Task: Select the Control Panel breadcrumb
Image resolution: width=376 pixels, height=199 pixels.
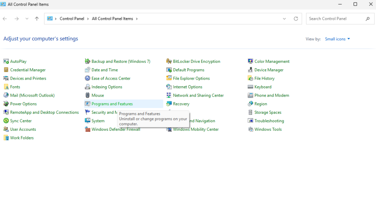Action: click(x=72, y=19)
